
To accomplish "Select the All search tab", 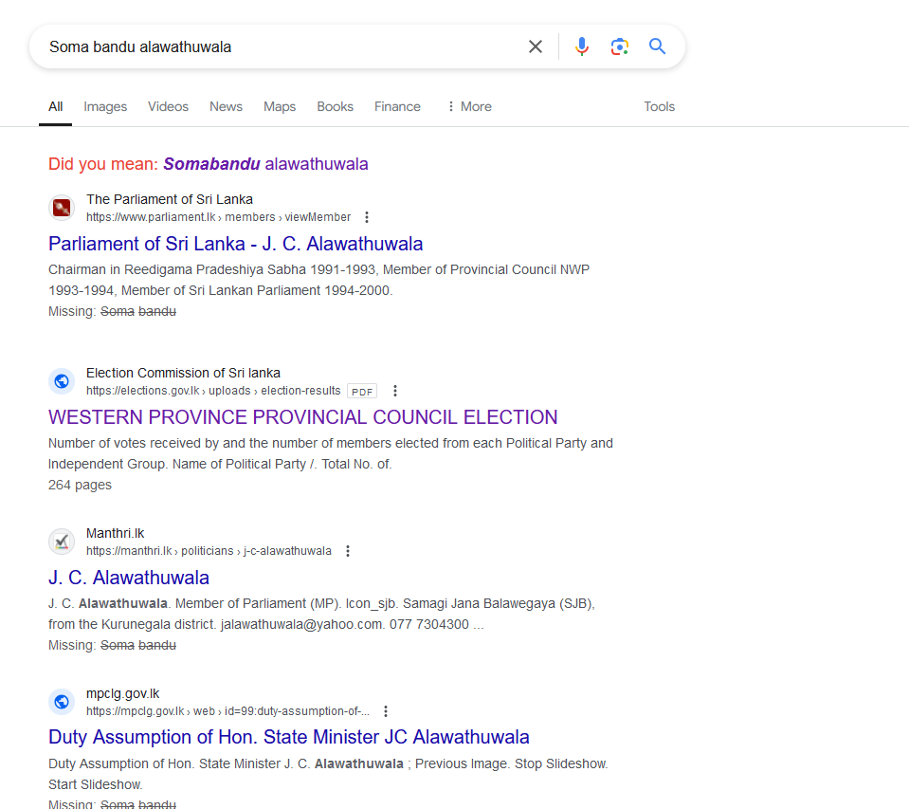I will (x=56, y=107).
